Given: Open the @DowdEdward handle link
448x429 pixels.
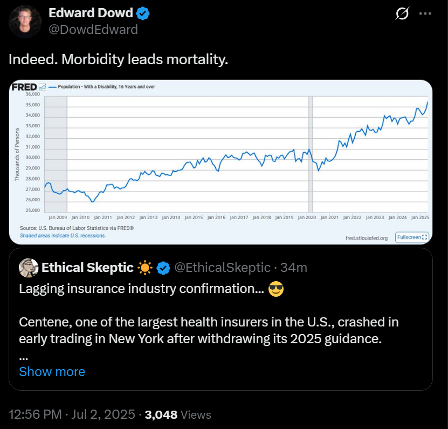Looking at the screenshot, I should point(93,30).
